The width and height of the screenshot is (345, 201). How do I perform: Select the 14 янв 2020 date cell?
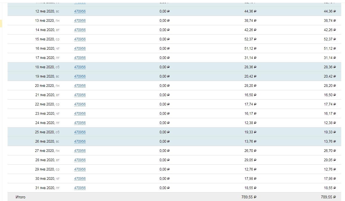[x=47, y=30]
